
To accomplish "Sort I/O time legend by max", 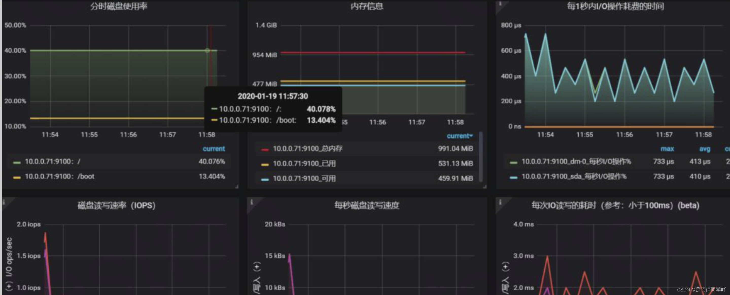I will (667, 149).
